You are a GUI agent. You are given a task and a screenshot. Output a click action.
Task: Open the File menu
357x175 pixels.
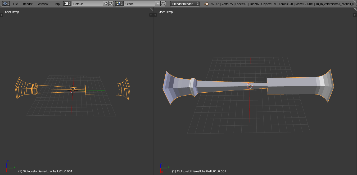pyautogui.click(x=15, y=4)
